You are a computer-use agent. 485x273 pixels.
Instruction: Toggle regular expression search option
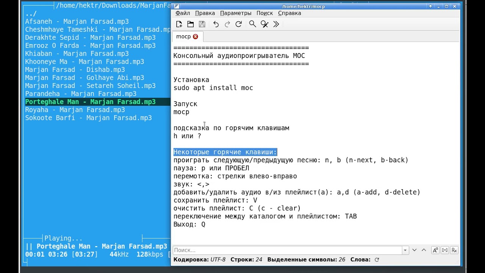454,250
